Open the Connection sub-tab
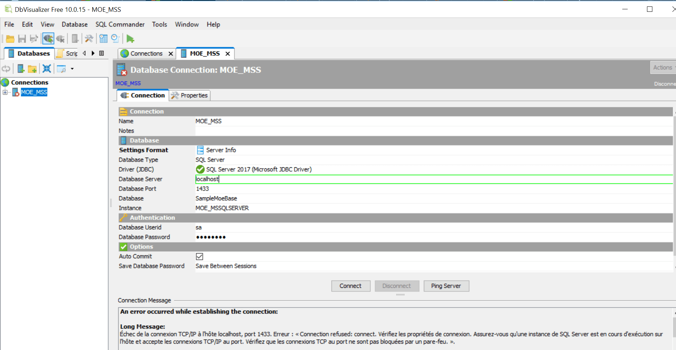Viewport: 676px width, 350px height. [x=143, y=95]
